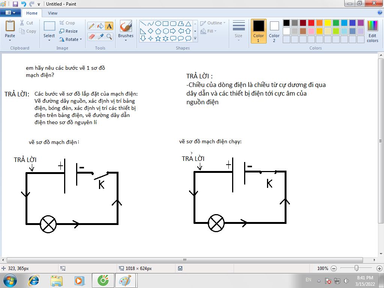
Task: Select the Fill with color bucket tool
Action: 100,26
